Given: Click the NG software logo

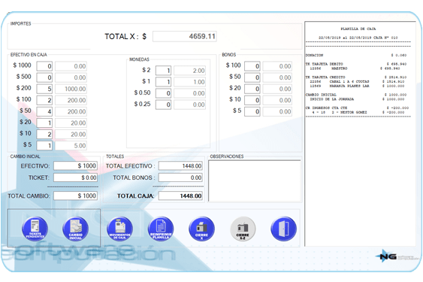Looking at the screenshot, I should (x=397, y=256).
